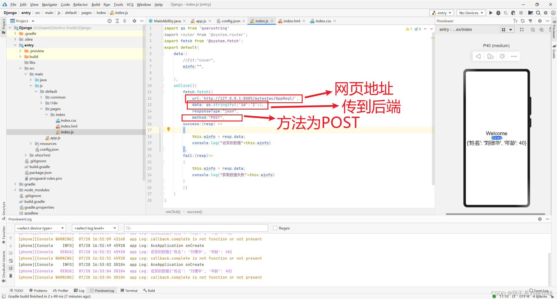
Task: Zoom in on the preview canvas
Action: click(541, 30)
